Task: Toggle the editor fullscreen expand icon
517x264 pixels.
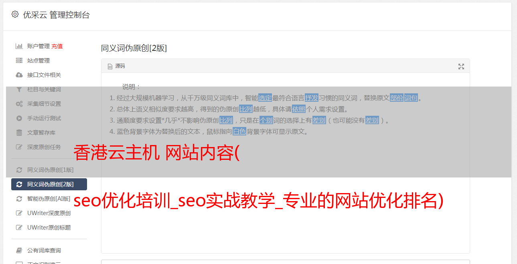Action: click(461, 67)
